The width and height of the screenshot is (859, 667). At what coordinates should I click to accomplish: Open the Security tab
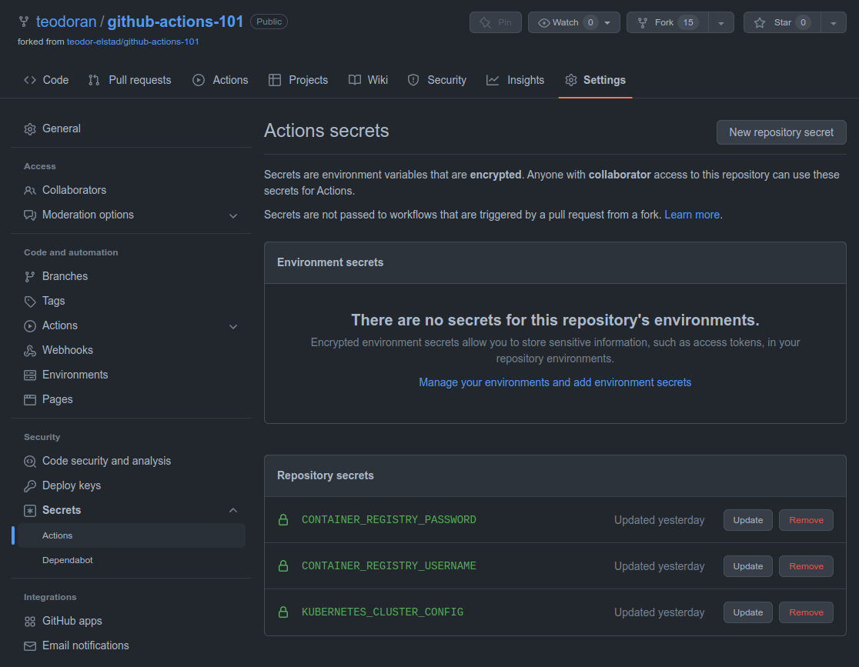tap(437, 80)
